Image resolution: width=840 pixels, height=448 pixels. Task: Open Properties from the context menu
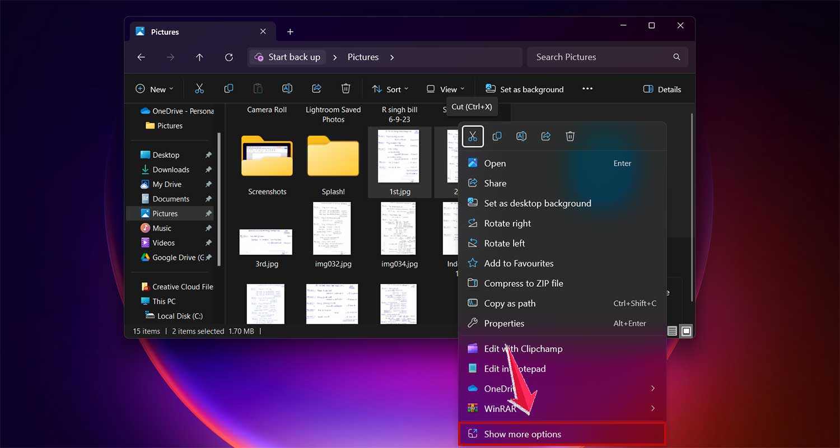(x=504, y=323)
